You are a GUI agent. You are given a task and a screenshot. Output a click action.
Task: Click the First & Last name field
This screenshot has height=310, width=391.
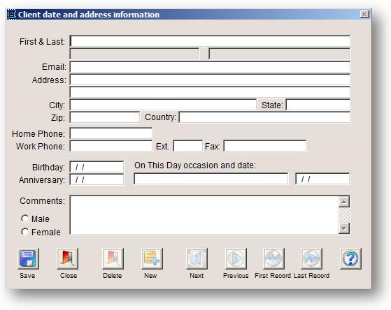tap(210, 41)
